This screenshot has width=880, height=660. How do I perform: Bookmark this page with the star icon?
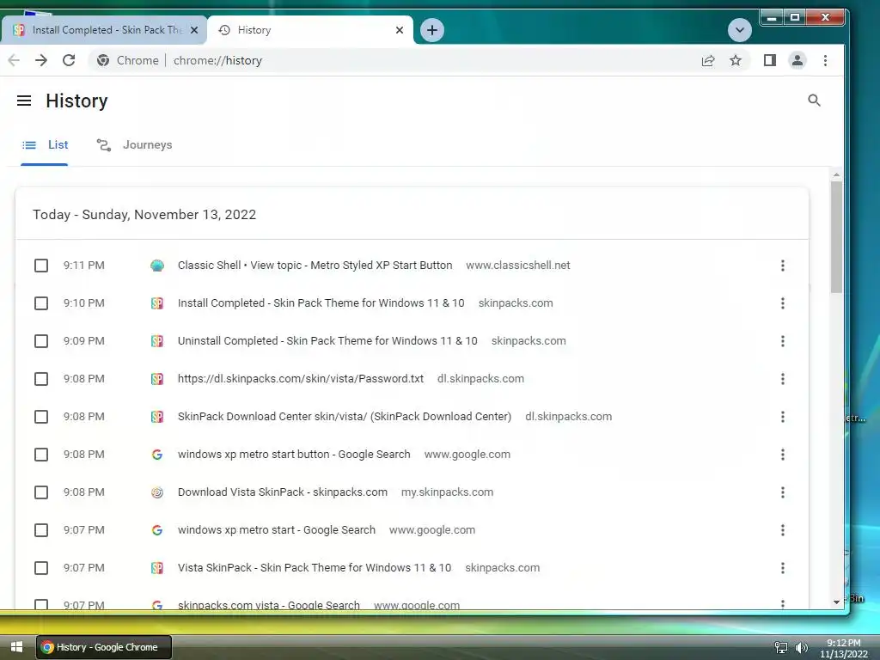point(736,61)
